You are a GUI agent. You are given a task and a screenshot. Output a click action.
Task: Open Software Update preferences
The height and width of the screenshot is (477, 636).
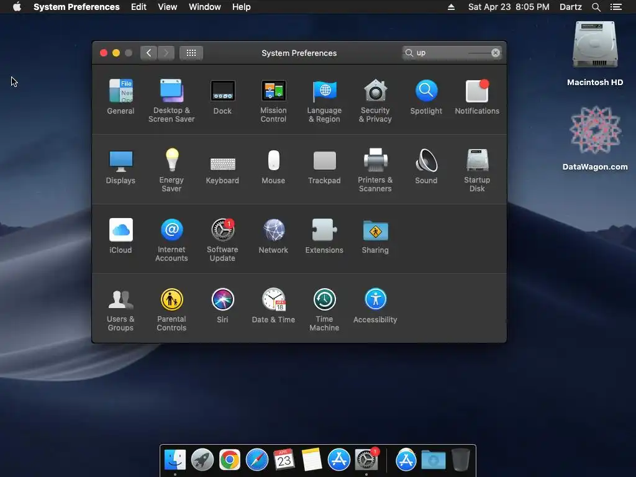pos(222,240)
